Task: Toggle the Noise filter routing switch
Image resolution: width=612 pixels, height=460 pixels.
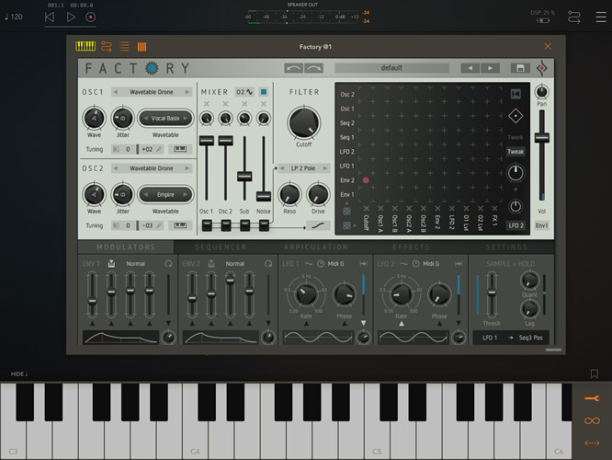Action: [x=264, y=225]
